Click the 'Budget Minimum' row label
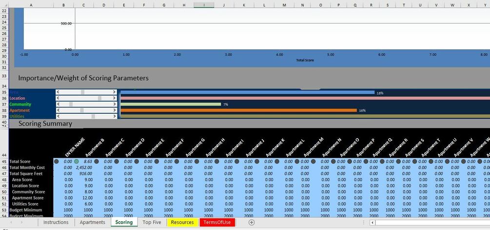 pos(26,210)
